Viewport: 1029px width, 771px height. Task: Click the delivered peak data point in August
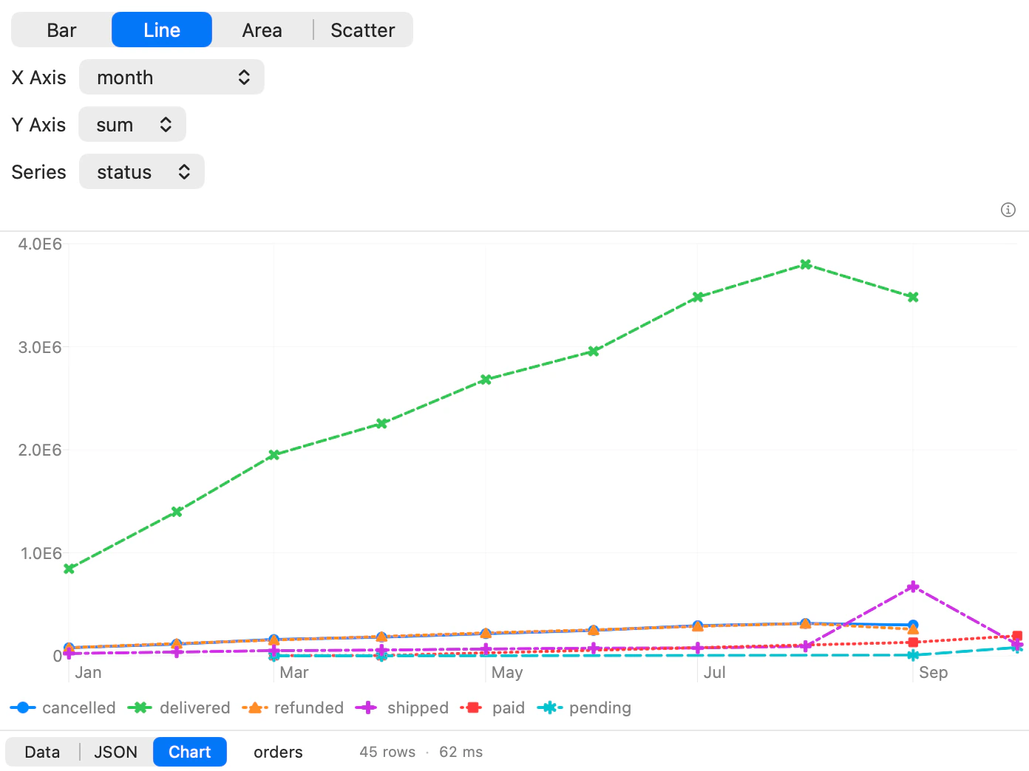(806, 264)
